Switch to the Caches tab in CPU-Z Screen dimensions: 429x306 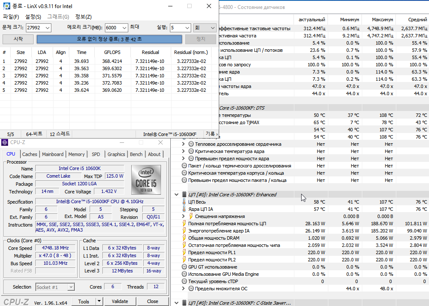coord(30,154)
